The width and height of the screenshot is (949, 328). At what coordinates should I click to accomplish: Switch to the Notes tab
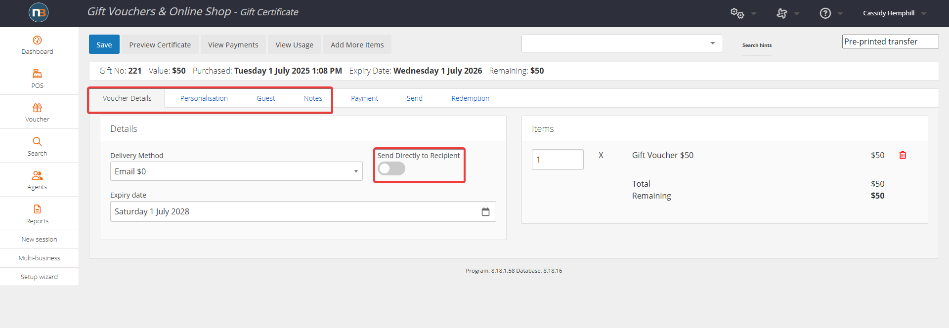click(x=313, y=98)
